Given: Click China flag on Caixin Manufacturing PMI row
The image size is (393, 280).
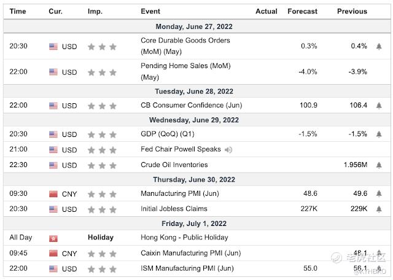Looking at the screenshot, I should 53,253.
